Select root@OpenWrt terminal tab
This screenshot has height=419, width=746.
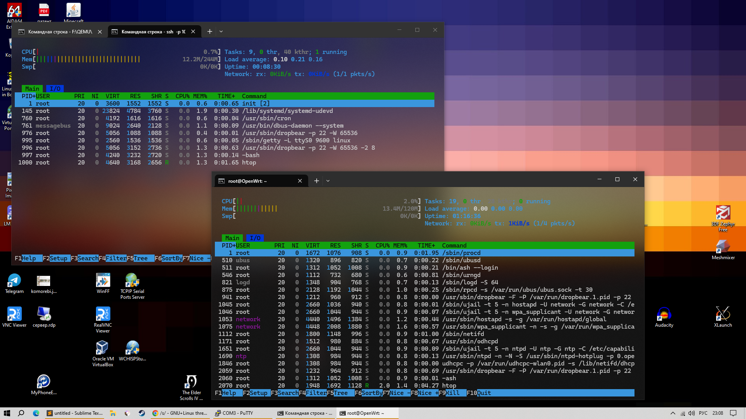click(261, 181)
